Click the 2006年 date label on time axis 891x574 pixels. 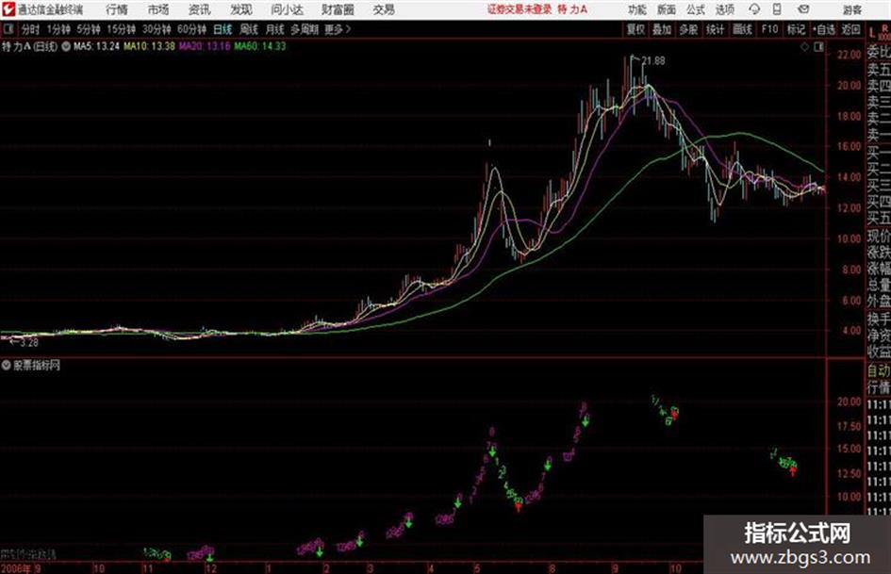16,568
